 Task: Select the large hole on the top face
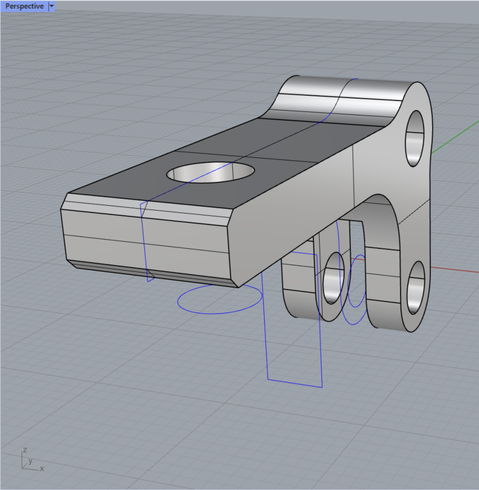(210, 172)
